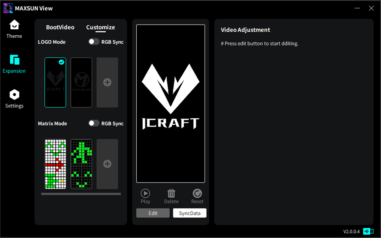381x238 pixels.
Task: Click the large iCraft preview display
Action: point(170,104)
